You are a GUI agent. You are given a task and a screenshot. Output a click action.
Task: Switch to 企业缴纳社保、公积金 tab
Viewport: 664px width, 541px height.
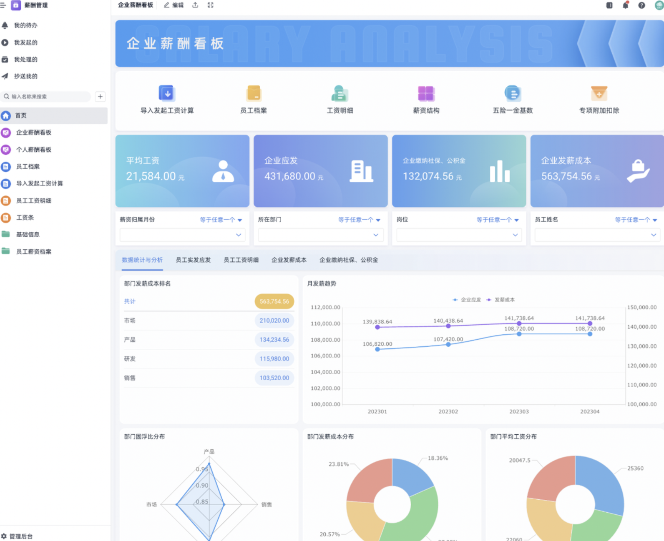[x=349, y=260]
